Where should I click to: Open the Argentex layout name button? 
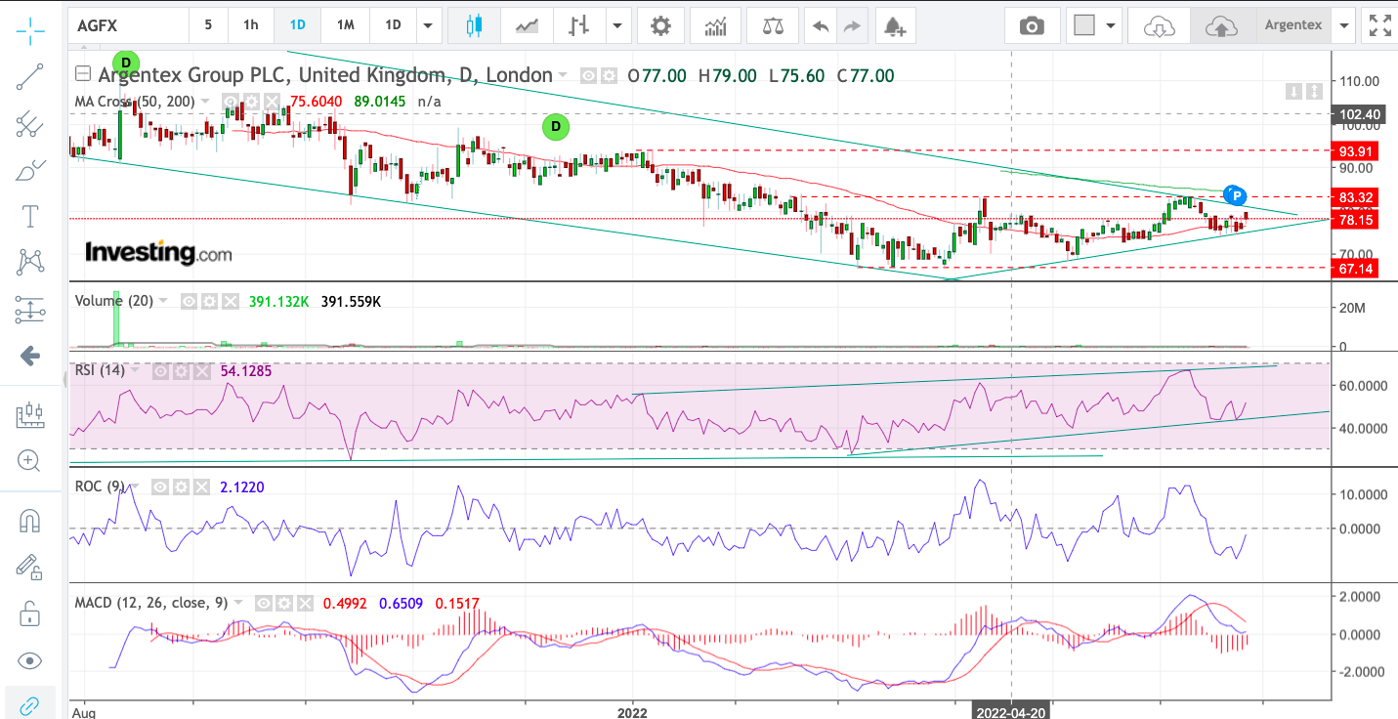click(x=1293, y=25)
